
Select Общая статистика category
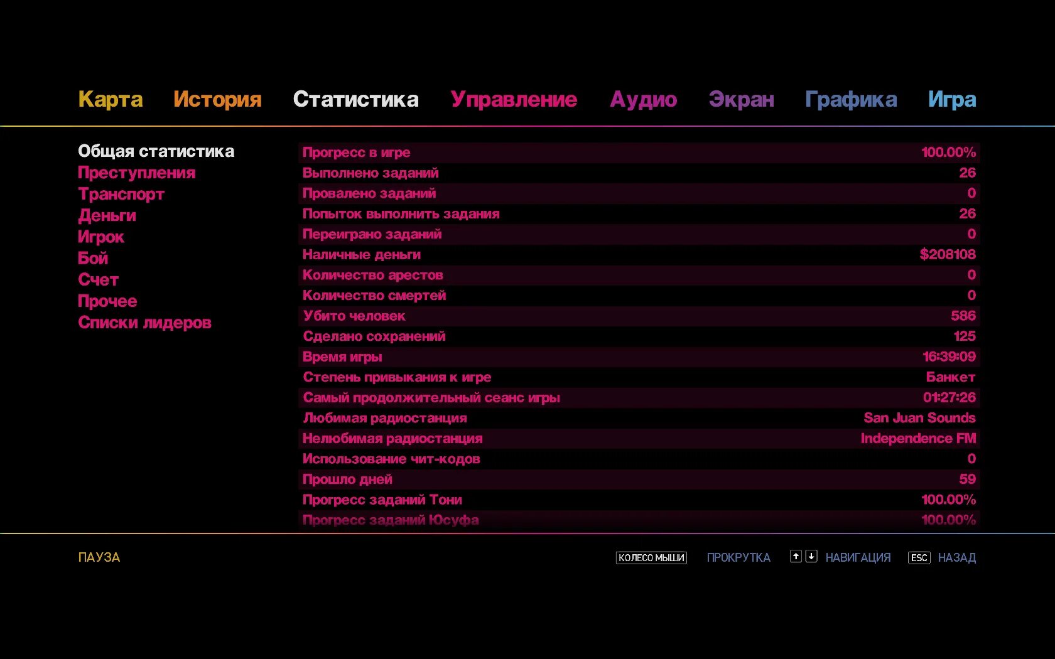(x=156, y=151)
